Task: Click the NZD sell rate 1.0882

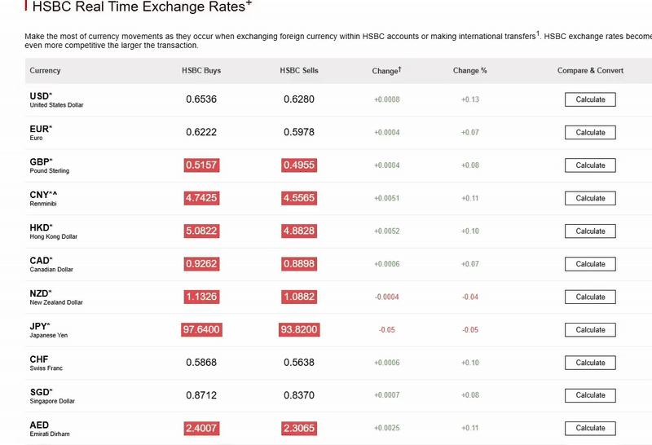Action: pyautogui.click(x=299, y=296)
